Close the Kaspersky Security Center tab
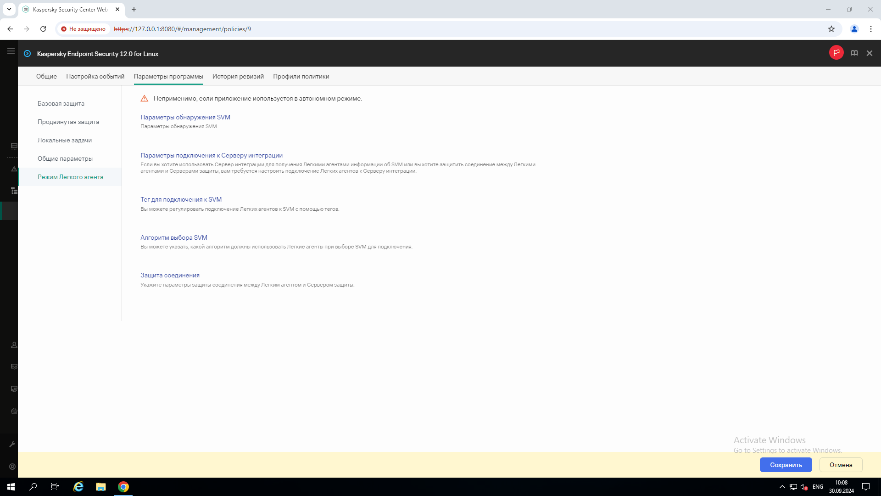 [117, 9]
